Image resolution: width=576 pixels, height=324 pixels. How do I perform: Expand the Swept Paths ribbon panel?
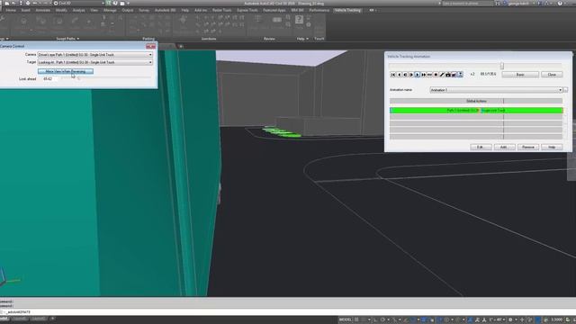point(67,39)
